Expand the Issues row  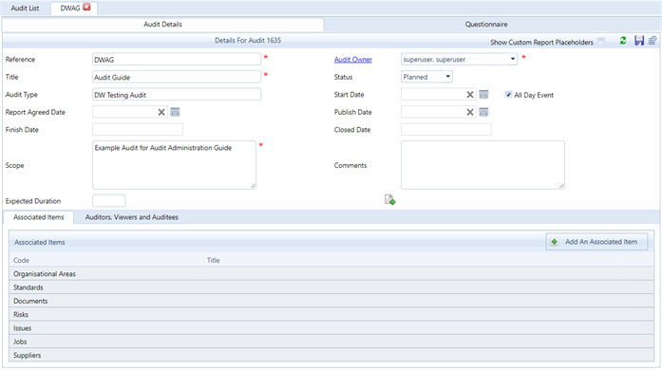click(x=331, y=328)
